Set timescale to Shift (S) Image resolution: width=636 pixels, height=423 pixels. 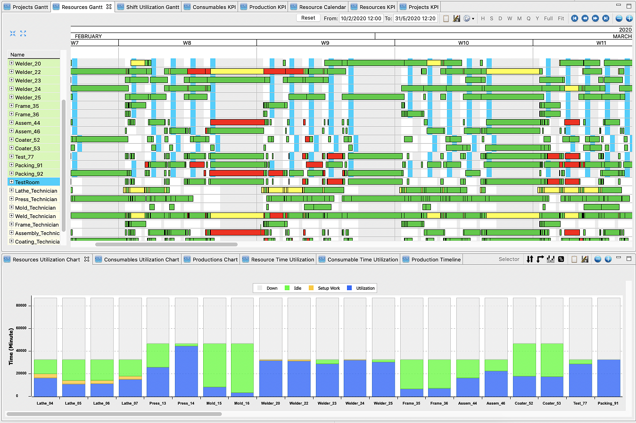click(x=492, y=18)
